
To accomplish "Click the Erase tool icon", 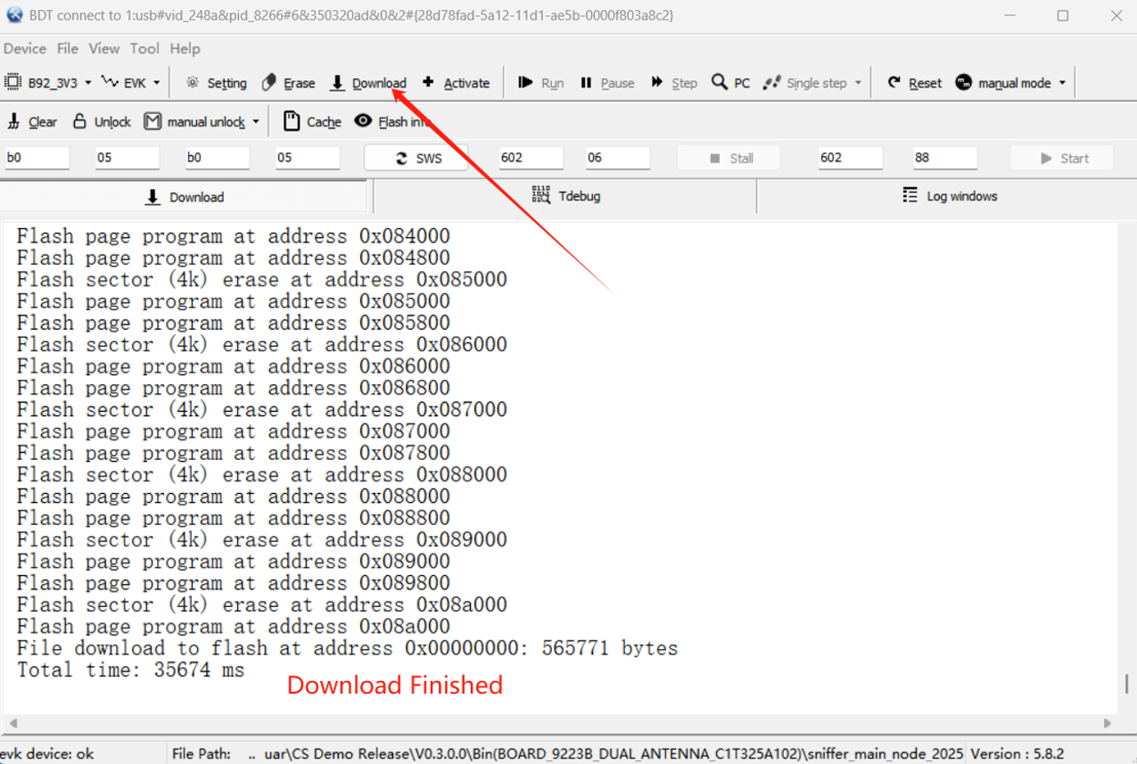I will click(269, 83).
